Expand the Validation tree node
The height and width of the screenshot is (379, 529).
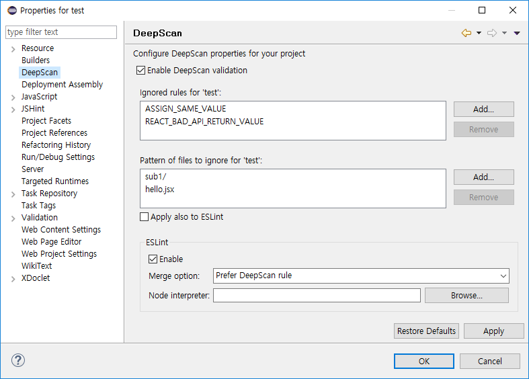tap(13, 219)
